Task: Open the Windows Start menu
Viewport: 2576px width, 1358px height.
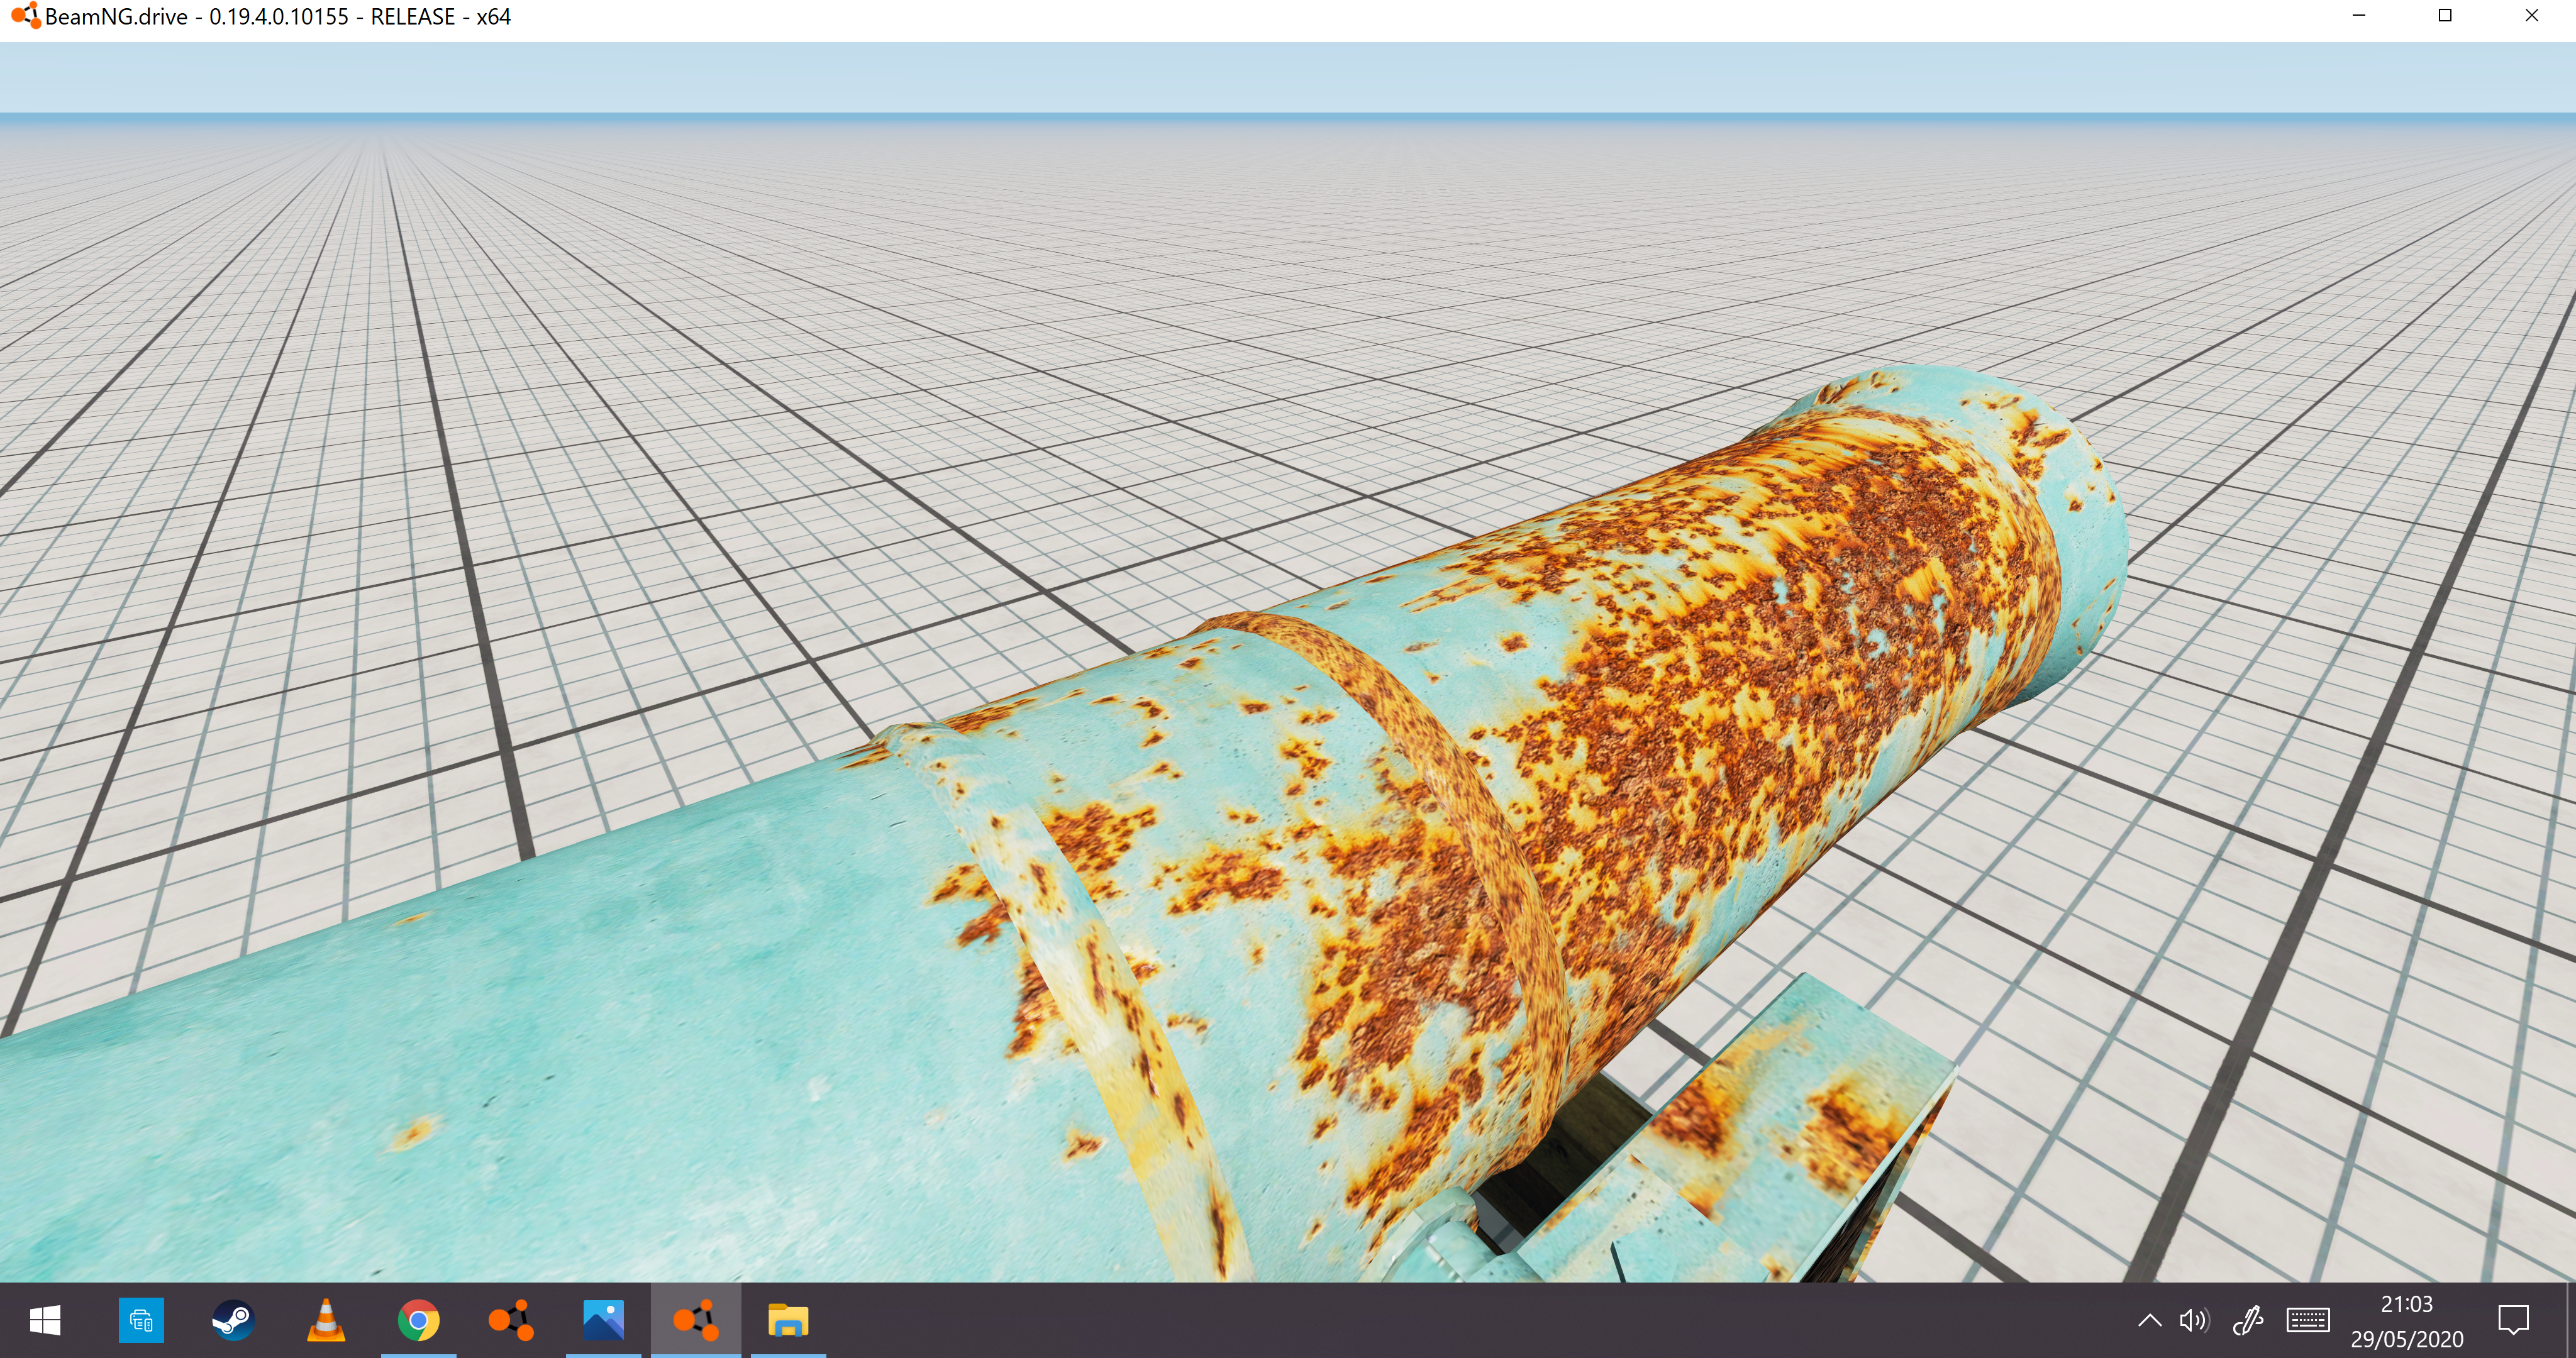Action: tap(45, 1320)
